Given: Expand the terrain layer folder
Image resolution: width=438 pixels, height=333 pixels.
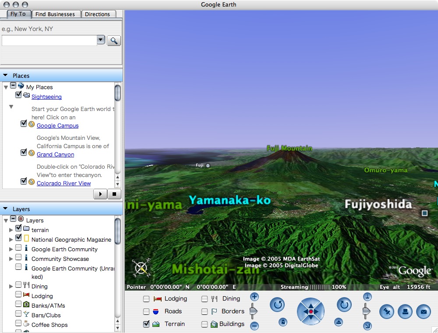Looking at the screenshot, I should click(11, 230).
